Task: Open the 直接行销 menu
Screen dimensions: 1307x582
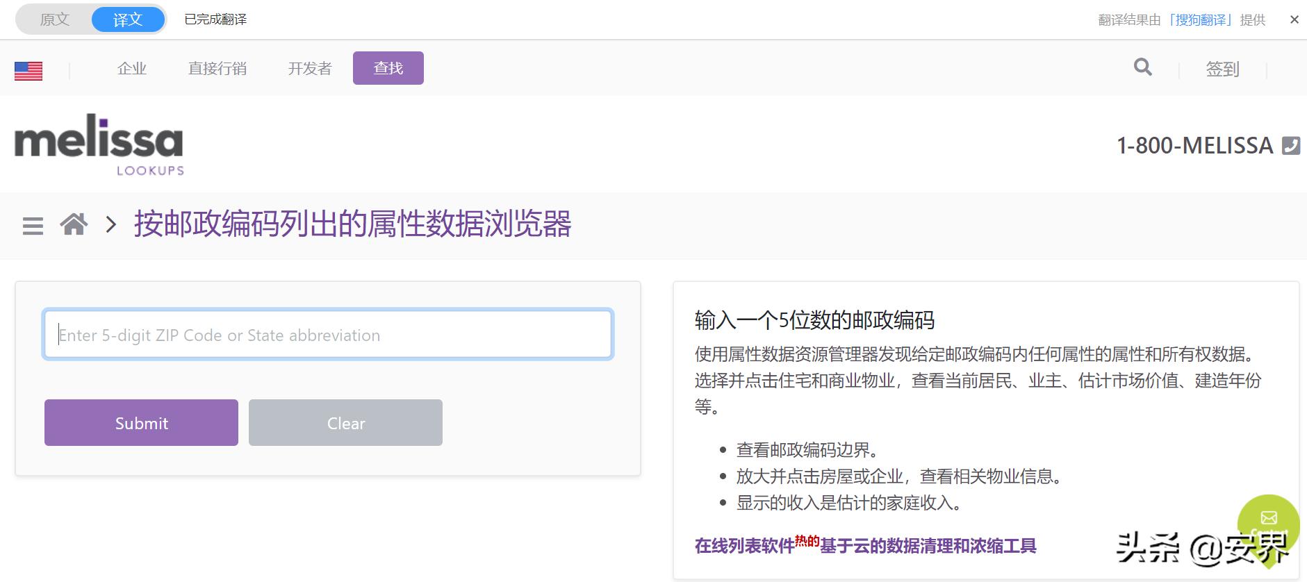Action: 217,68
